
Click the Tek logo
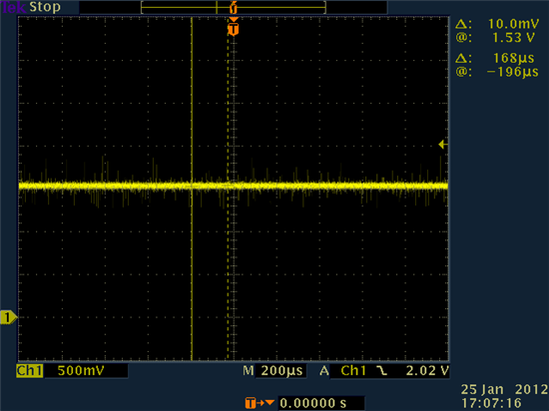point(13,7)
